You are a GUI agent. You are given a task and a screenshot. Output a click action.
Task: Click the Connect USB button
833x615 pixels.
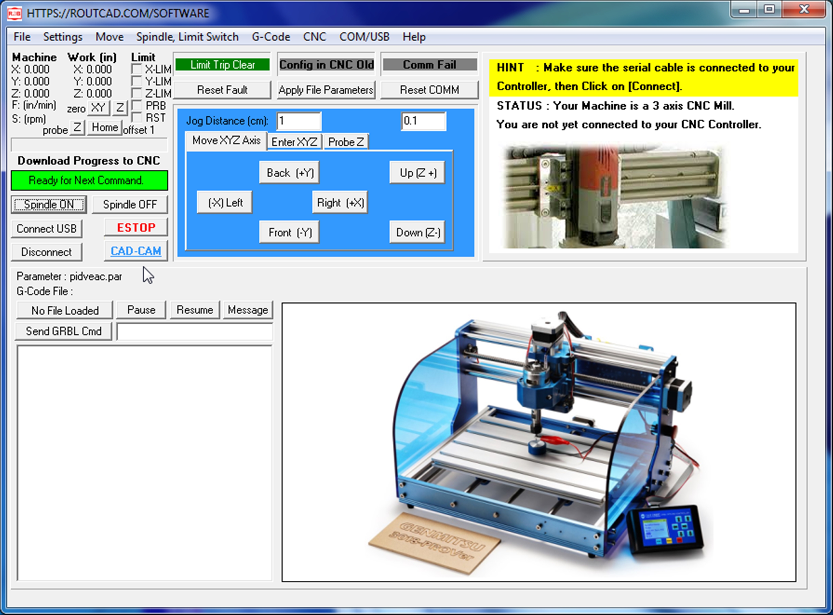47,228
